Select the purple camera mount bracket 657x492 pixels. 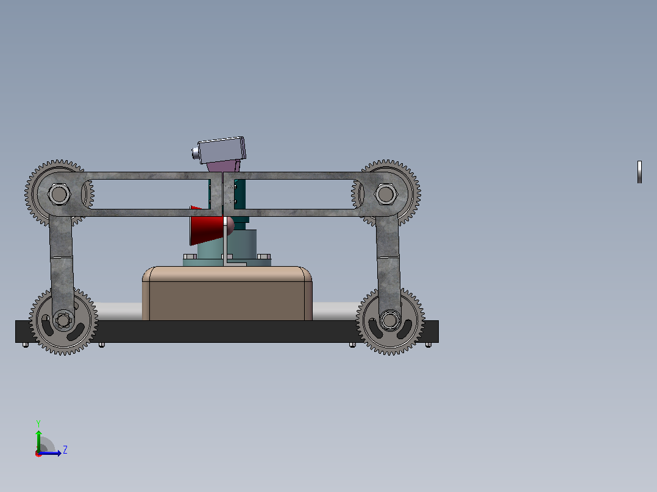pos(224,166)
